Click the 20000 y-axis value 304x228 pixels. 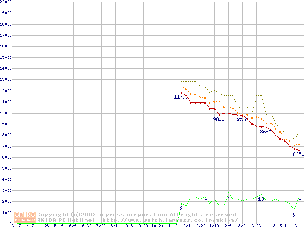(x=6, y=2)
